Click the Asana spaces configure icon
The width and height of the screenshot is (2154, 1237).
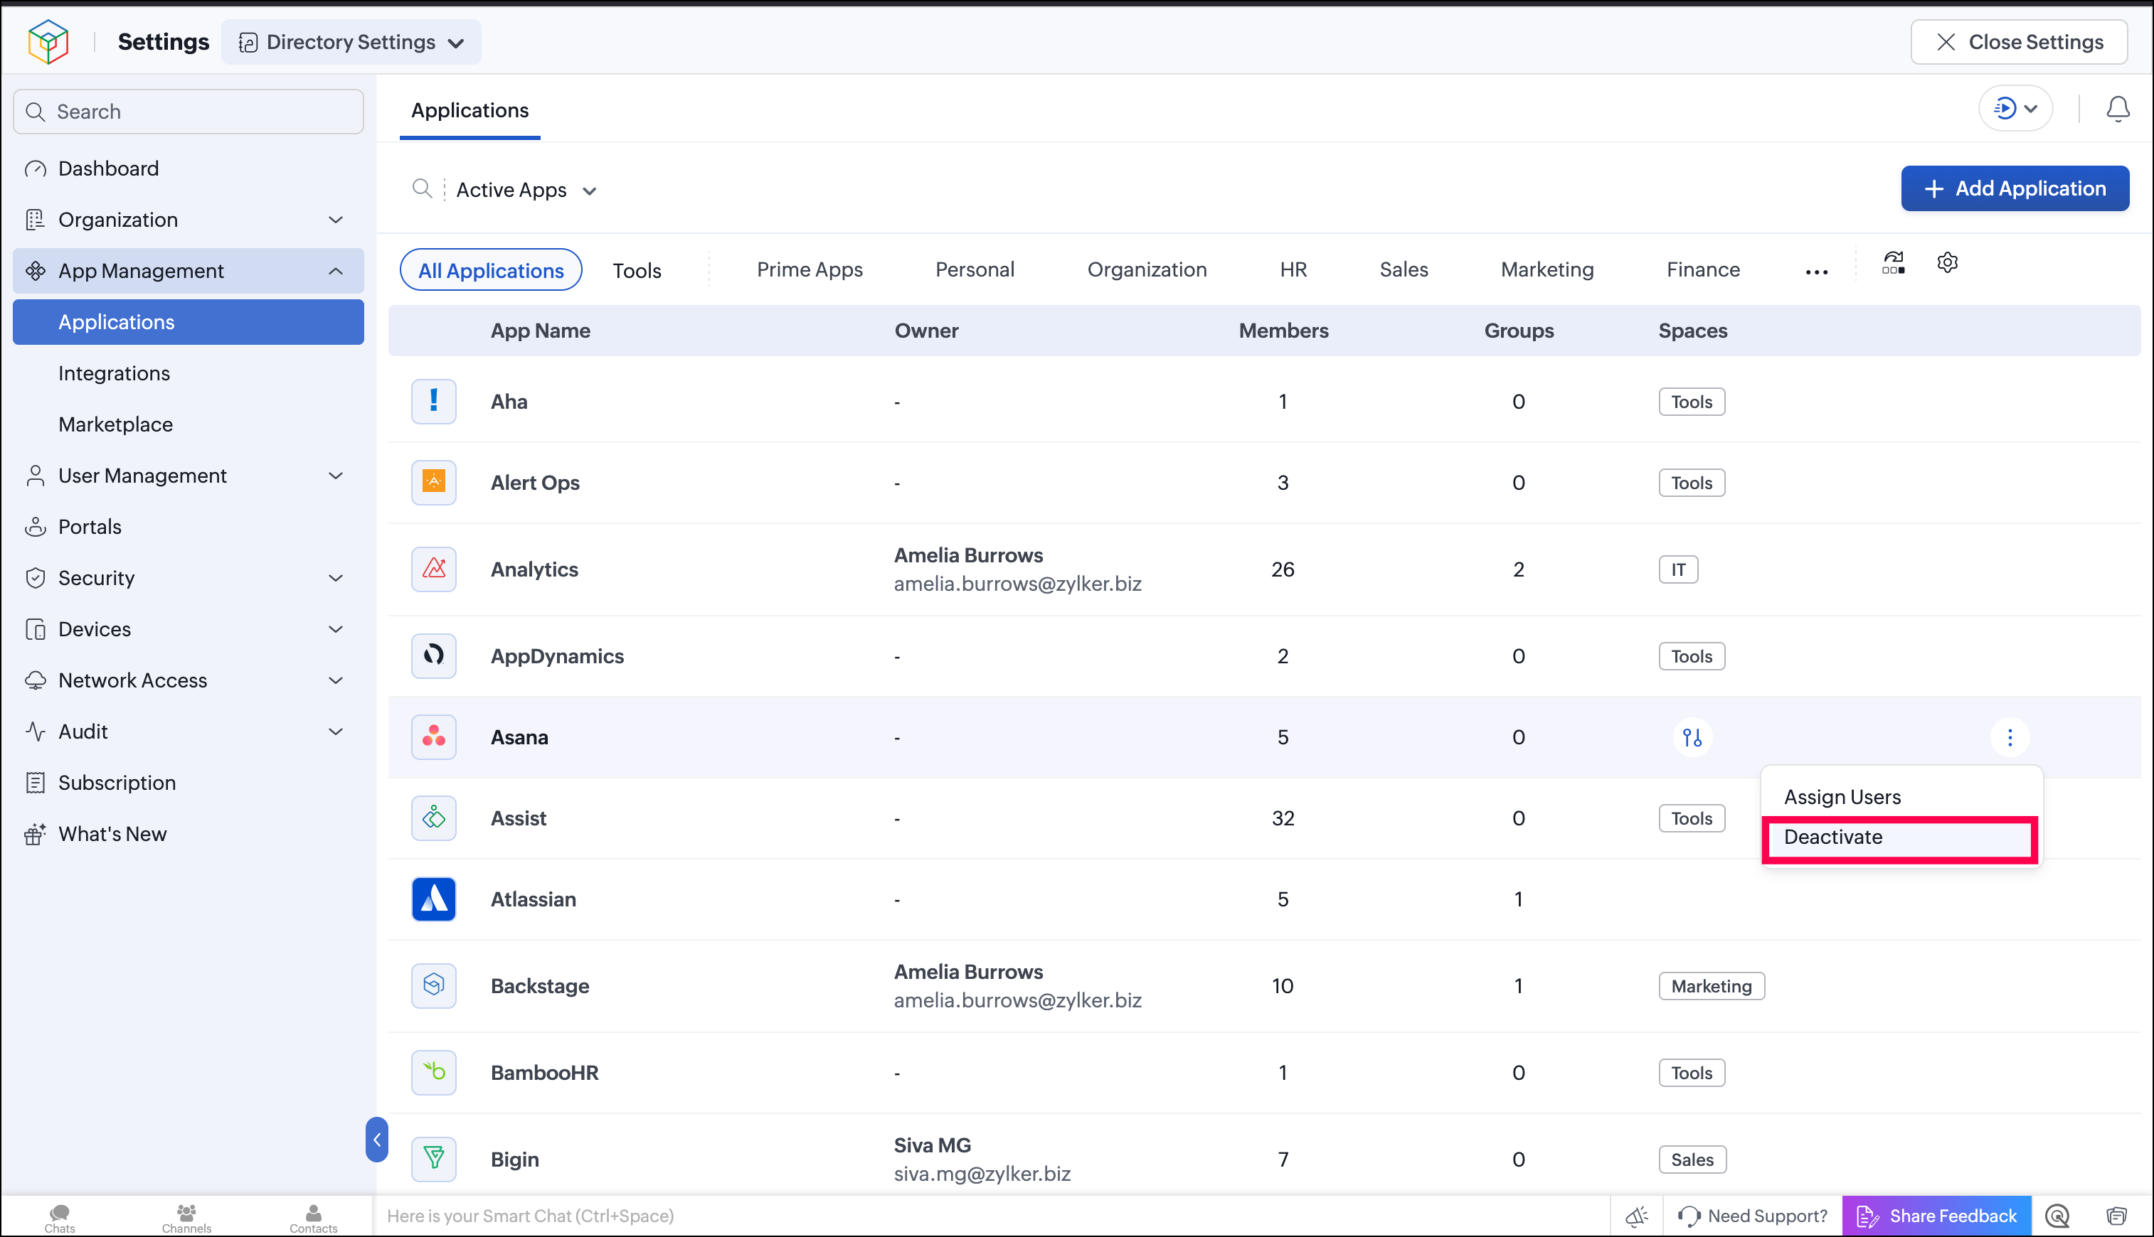(x=1692, y=737)
